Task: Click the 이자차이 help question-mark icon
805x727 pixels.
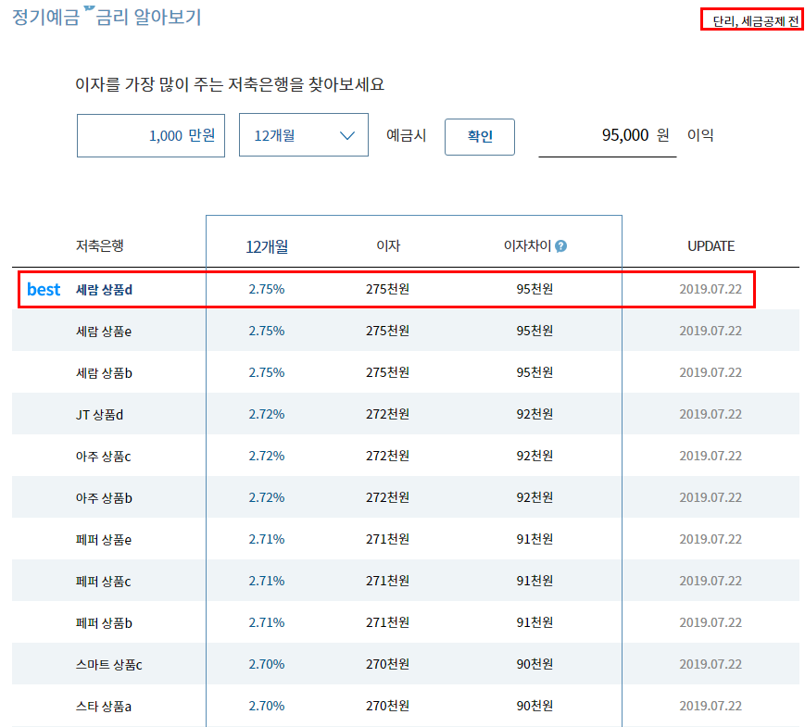Action: coord(561,246)
